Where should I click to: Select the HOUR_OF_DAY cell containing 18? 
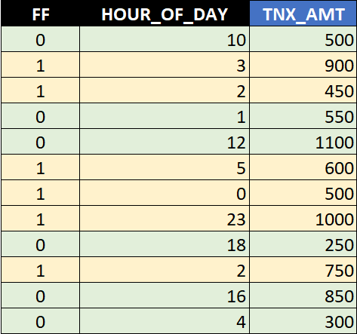point(165,244)
